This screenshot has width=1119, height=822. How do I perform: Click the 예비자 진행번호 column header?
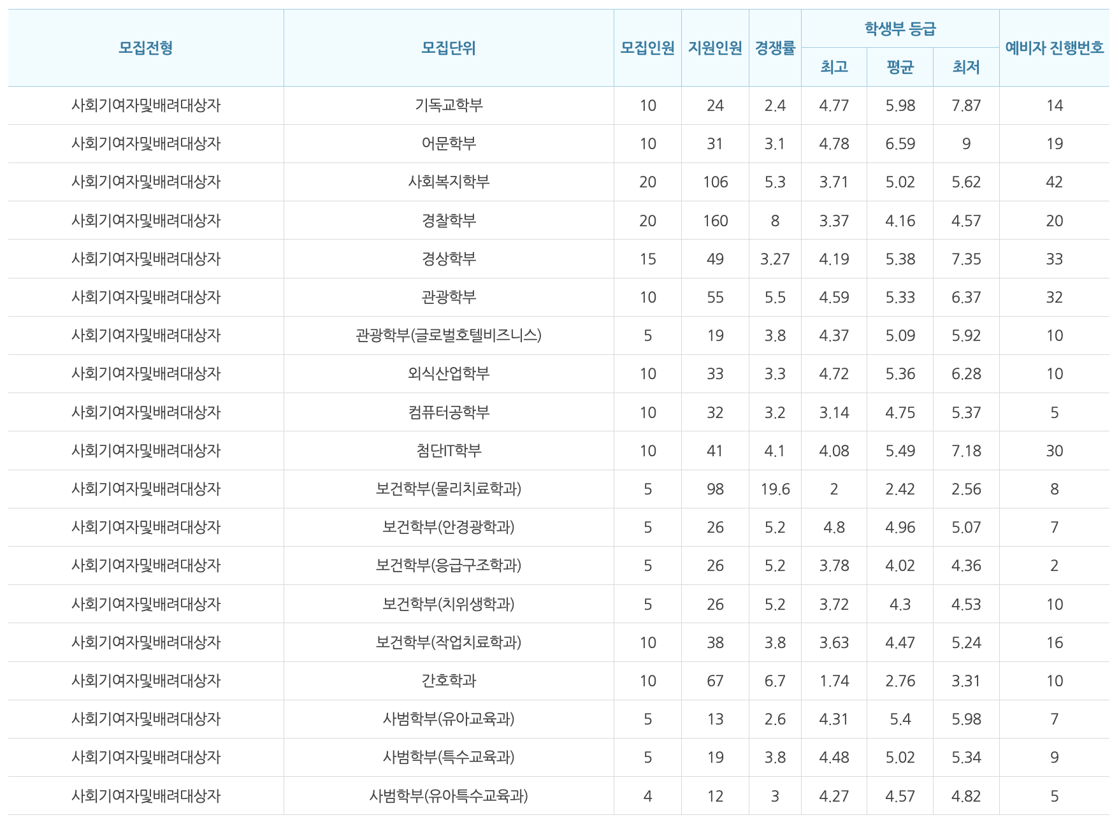tap(1053, 47)
